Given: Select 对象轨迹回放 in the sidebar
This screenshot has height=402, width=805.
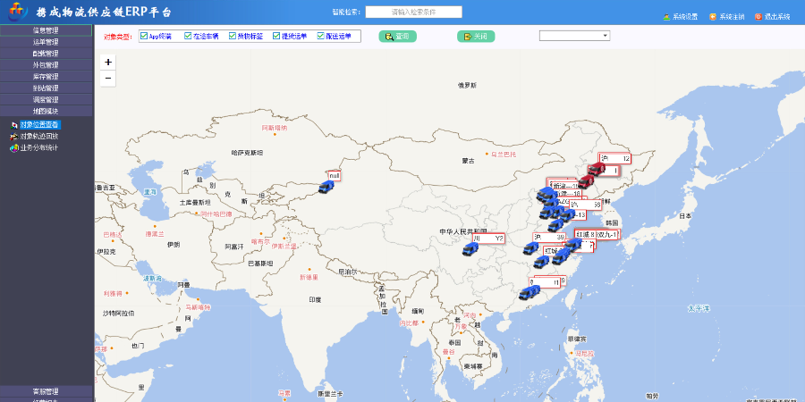Looking at the screenshot, I should [38, 136].
